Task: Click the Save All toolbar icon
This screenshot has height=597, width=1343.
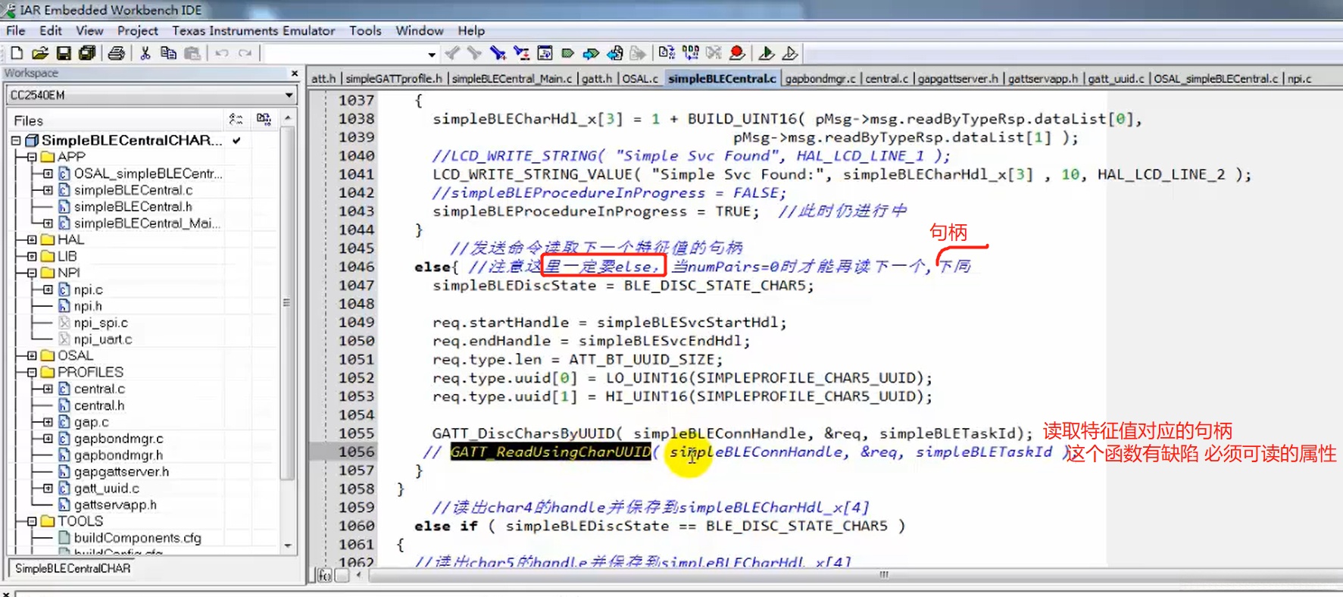Action: [x=87, y=53]
